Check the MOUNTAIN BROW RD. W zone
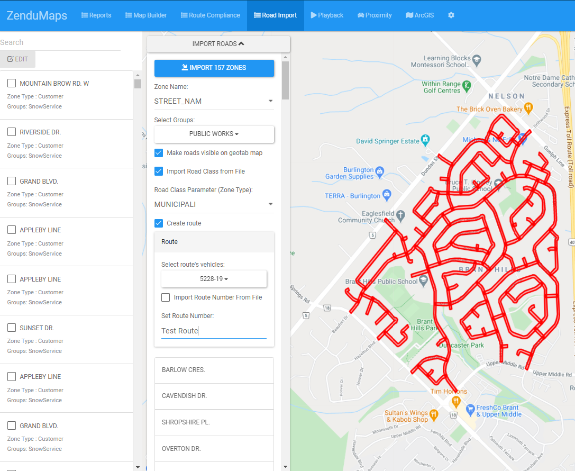 (12, 83)
